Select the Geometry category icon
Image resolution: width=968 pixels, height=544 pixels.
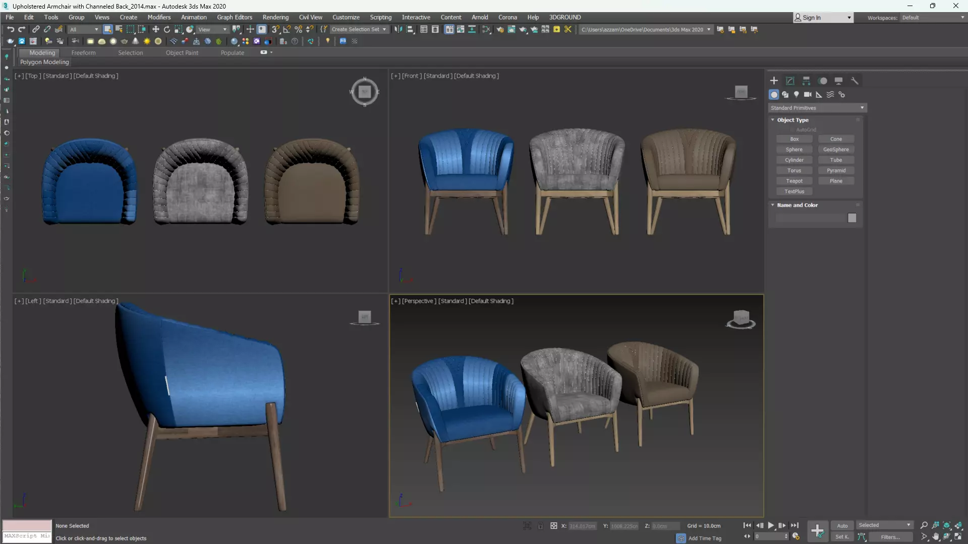774,95
